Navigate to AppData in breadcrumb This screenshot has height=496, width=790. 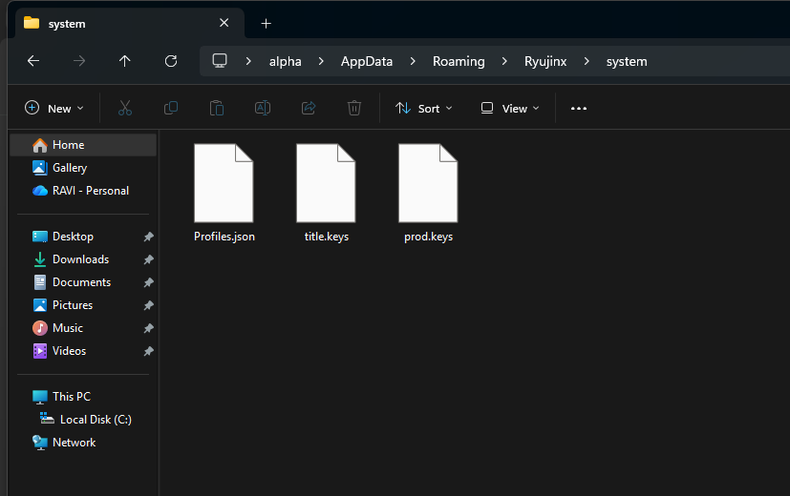pos(366,61)
